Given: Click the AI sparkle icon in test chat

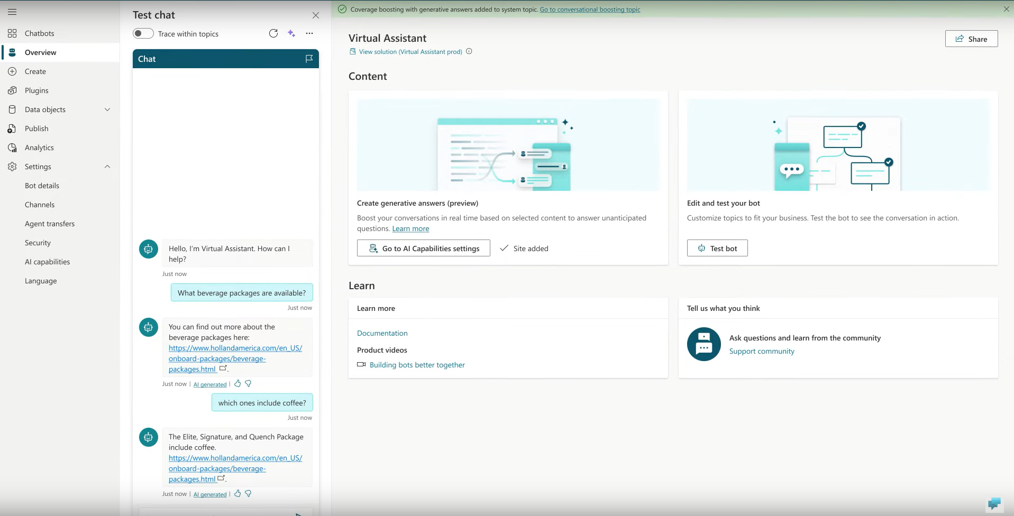Looking at the screenshot, I should tap(291, 33).
